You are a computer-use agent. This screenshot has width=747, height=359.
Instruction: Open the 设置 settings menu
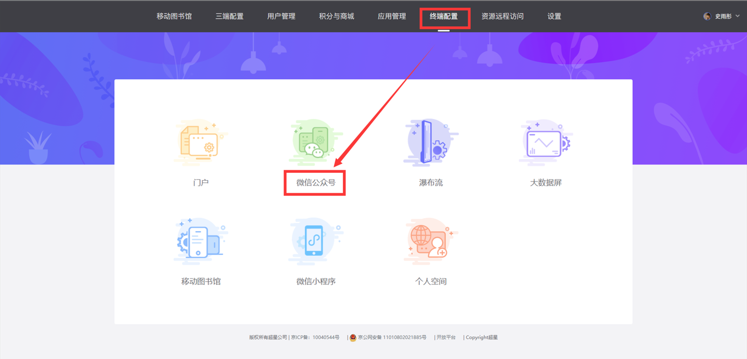pos(554,16)
